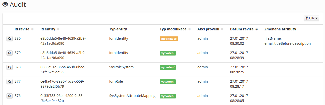
Task: Click changed attributes text firstName, email
Action: (288, 41)
